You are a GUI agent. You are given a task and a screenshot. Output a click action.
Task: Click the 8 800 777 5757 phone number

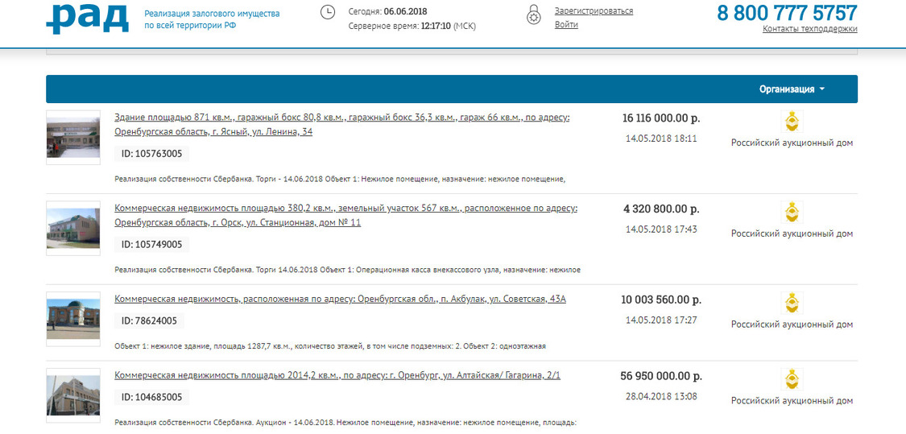787,13
